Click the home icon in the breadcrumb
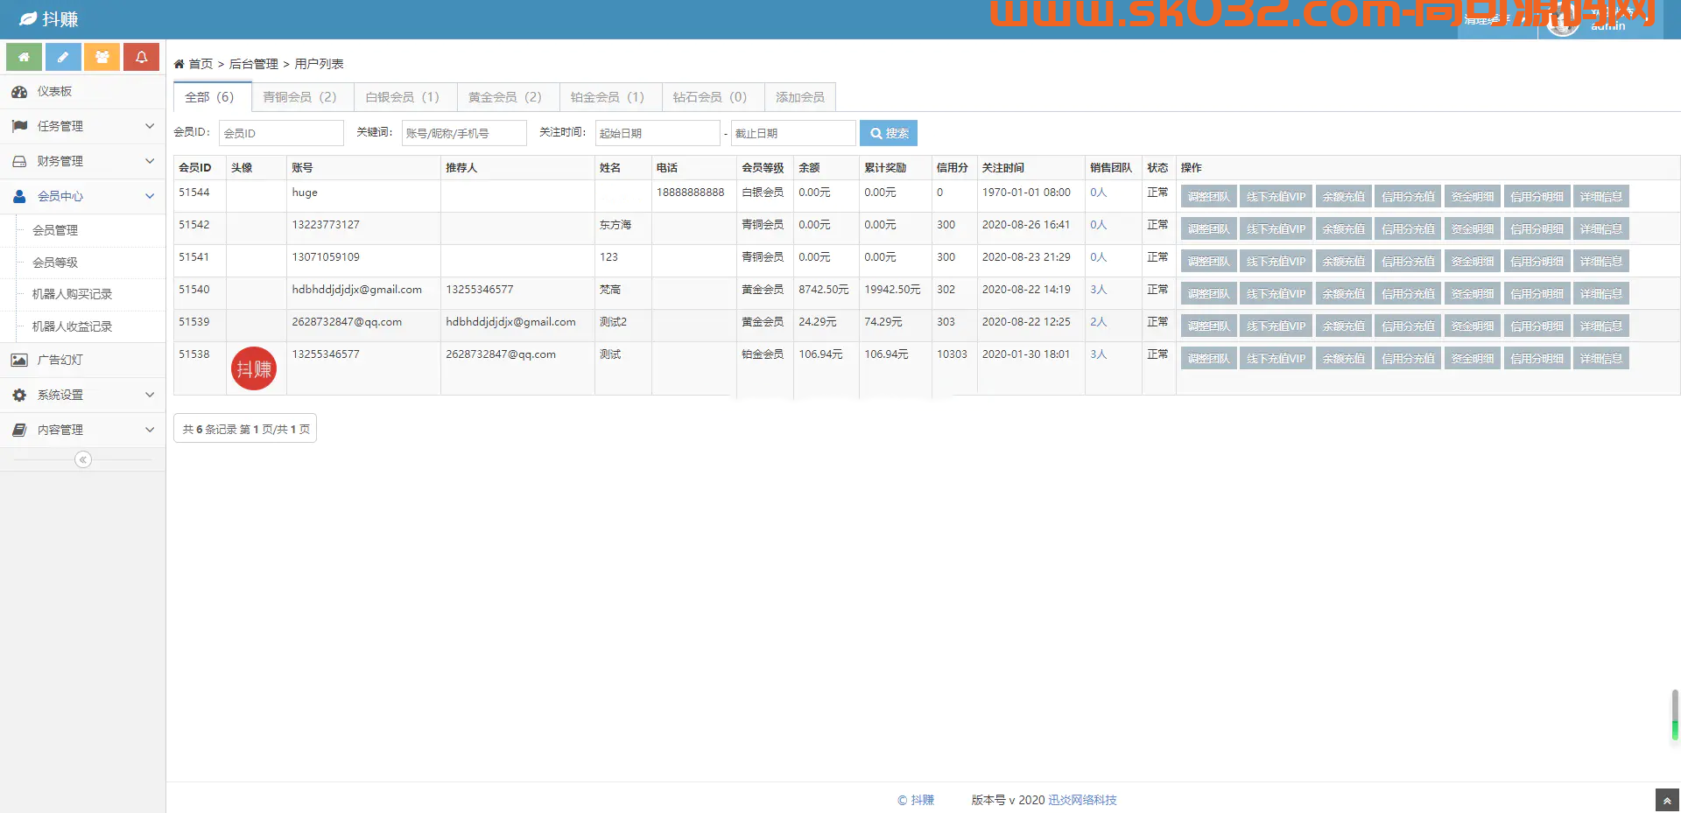 [x=179, y=64]
